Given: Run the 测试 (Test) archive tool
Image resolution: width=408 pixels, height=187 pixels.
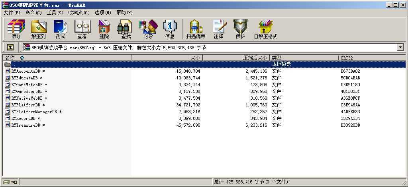Looking at the screenshot, I should point(60,29).
